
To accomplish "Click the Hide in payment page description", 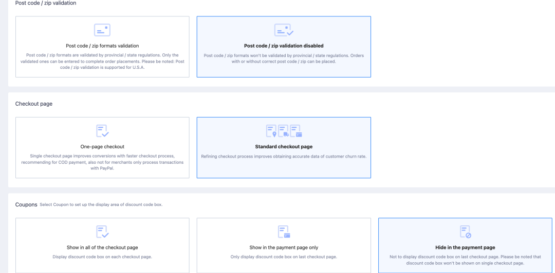I will (465, 260).
